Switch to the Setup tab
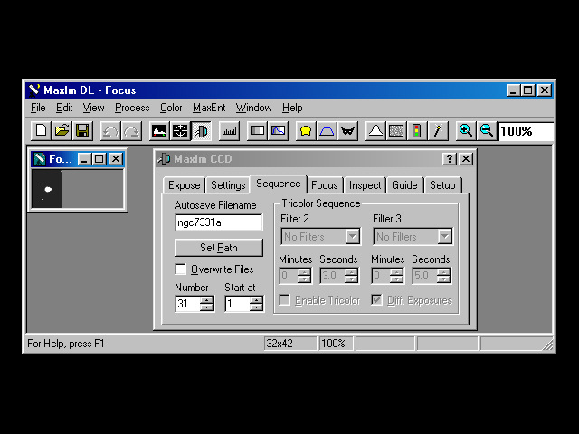579x434 pixels. (442, 184)
